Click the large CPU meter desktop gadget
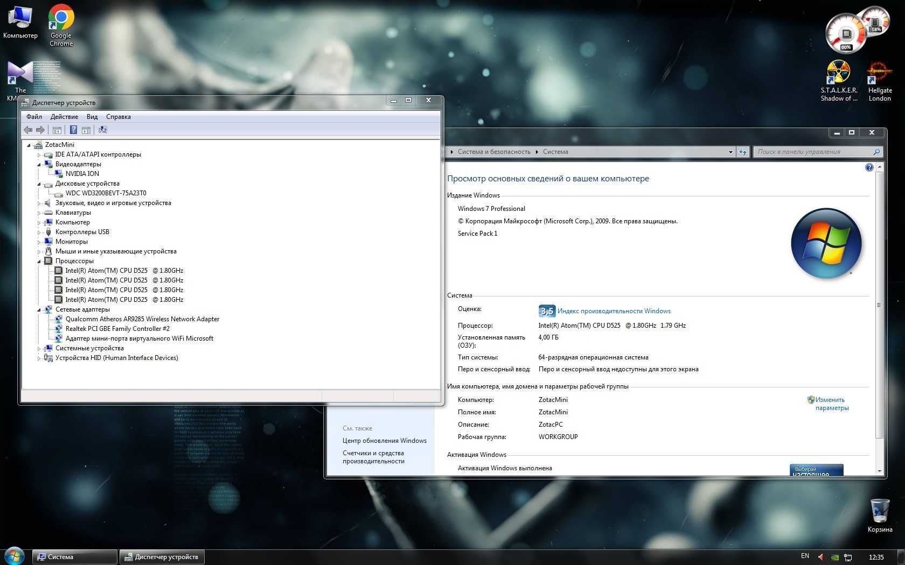Image resolution: width=905 pixels, height=565 pixels. tap(845, 34)
